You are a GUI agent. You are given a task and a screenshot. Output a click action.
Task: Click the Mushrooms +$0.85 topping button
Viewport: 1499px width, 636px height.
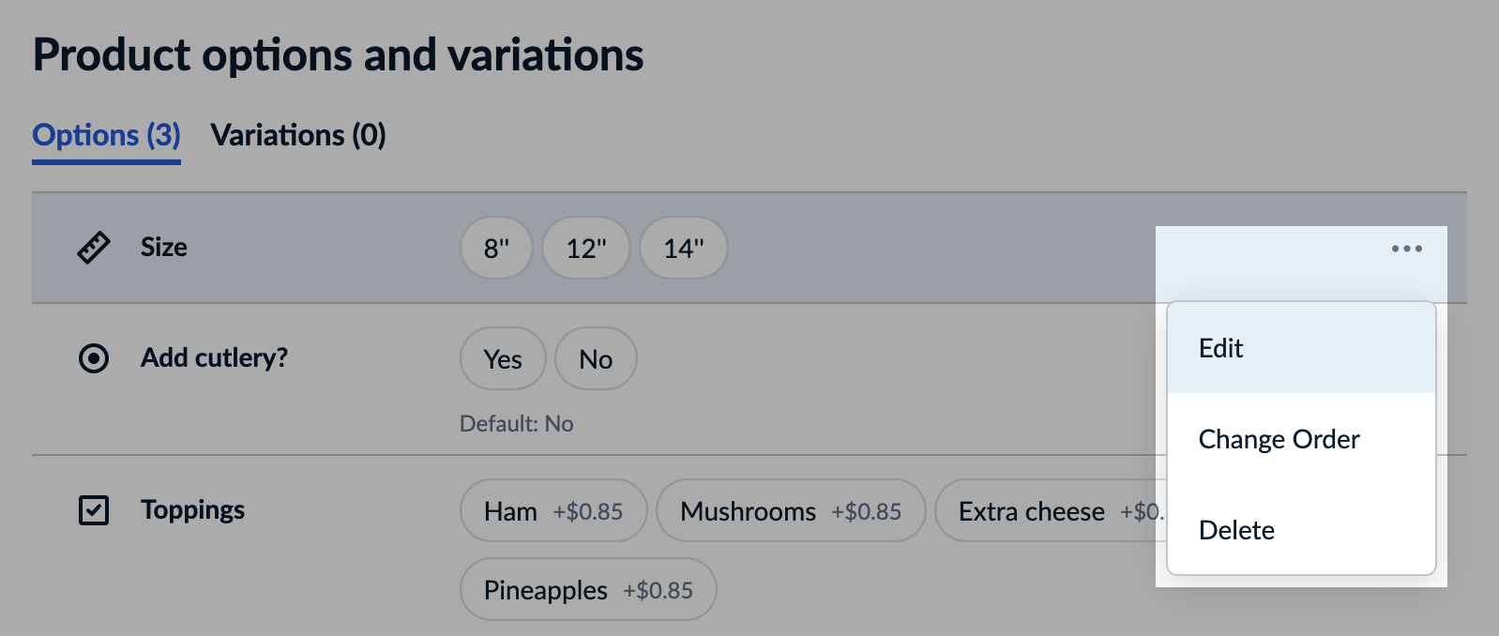pos(791,510)
